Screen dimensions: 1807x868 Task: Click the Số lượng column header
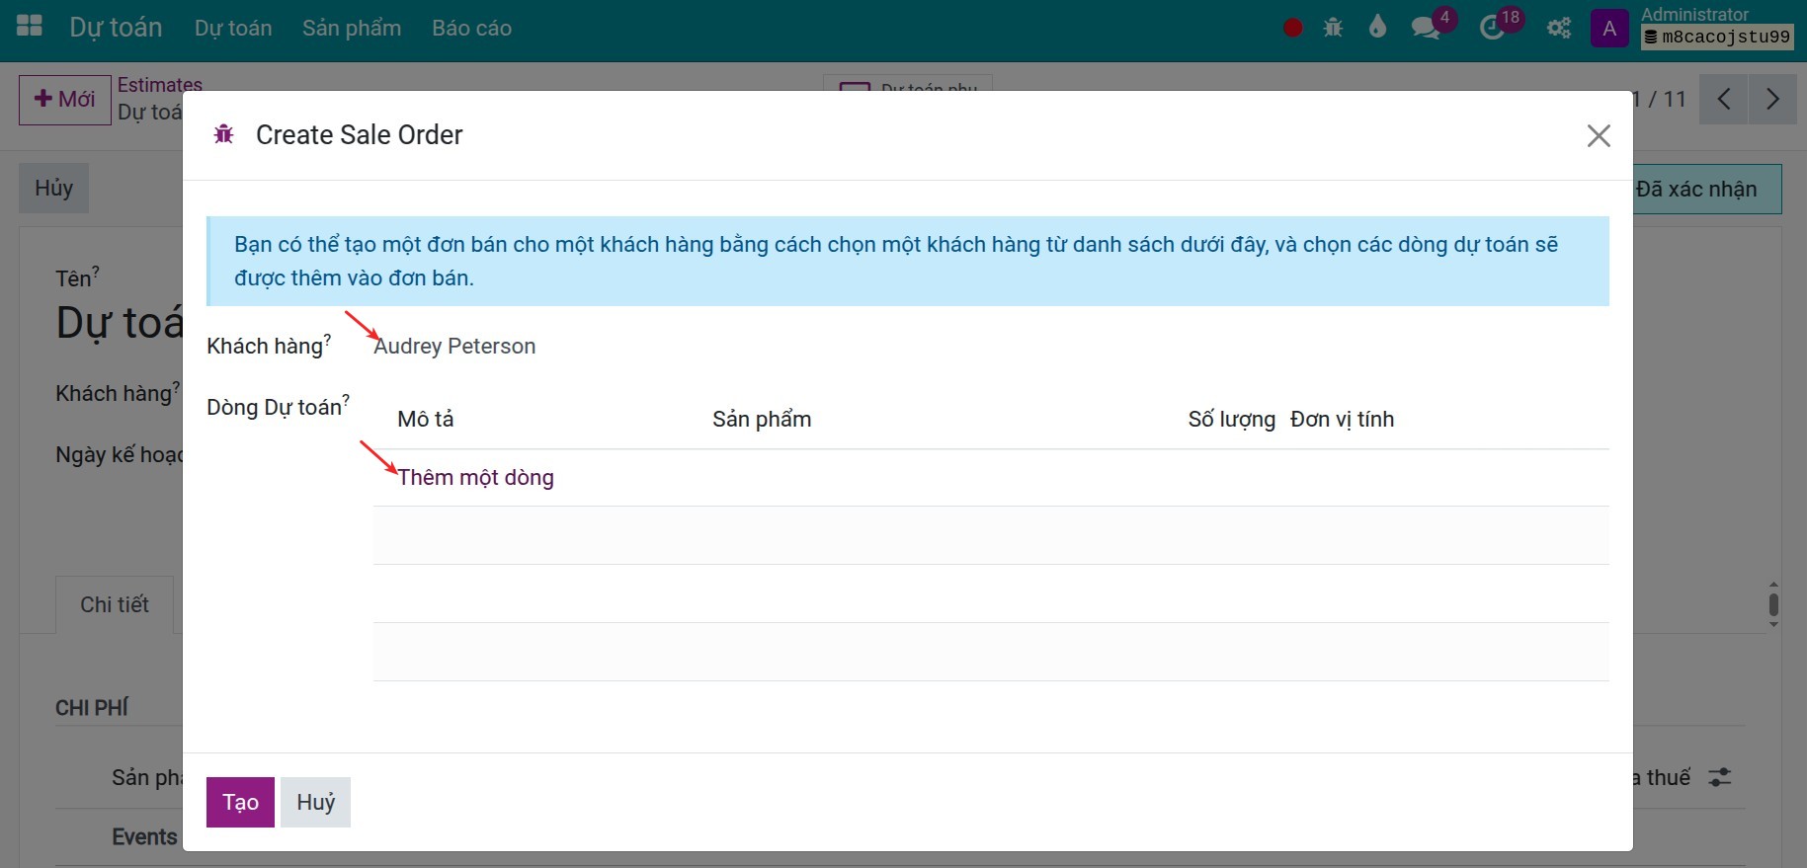click(x=1231, y=419)
